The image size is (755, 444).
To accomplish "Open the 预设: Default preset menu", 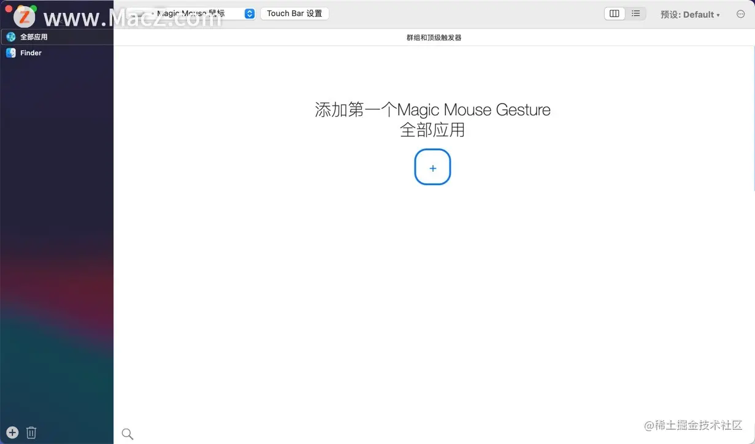I will [690, 15].
